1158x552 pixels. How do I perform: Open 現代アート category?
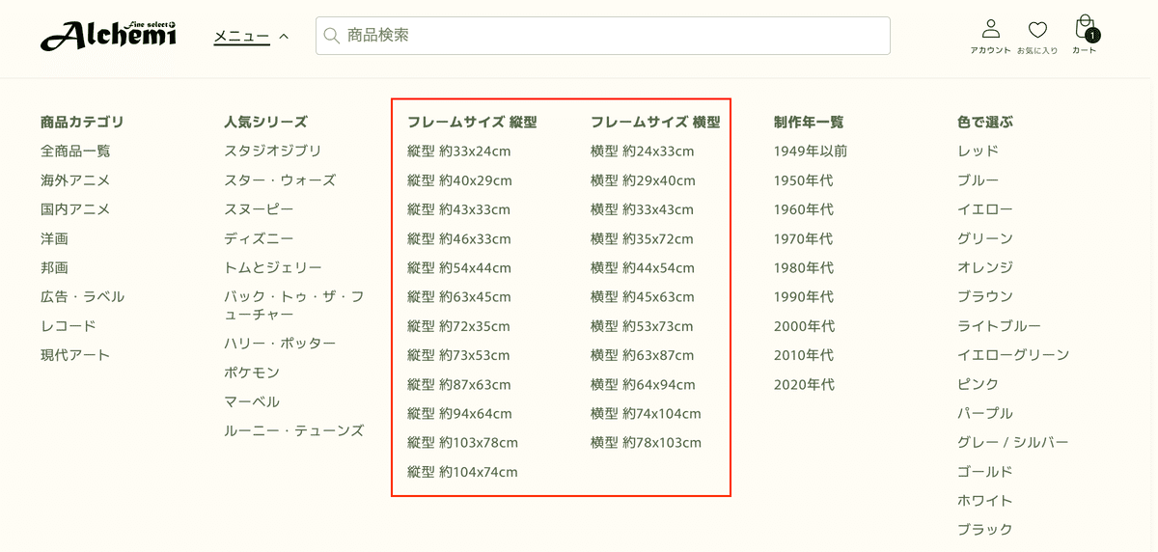point(75,355)
